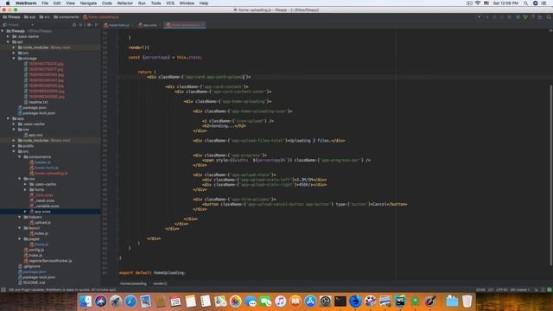This screenshot has height=311, width=553.
Task: Open the Trash in the dock
Action: (x=467, y=301)
